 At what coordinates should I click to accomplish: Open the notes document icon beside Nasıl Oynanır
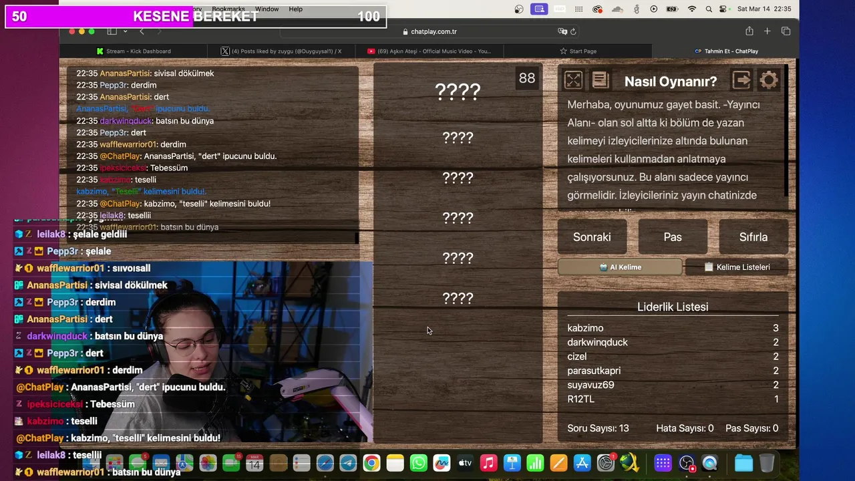(x=601, y=80)
